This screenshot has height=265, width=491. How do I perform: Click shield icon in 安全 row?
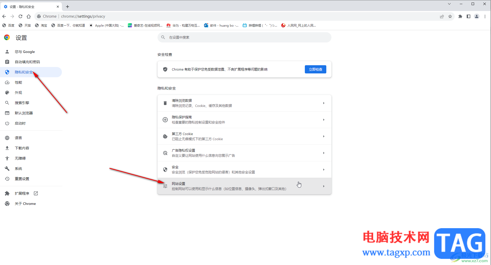pyautogui.click(x=165, y=170)
